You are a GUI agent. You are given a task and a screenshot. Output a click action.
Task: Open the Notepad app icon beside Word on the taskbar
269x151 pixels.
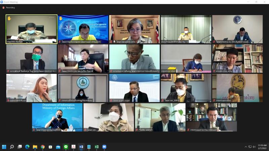point(89,147)
